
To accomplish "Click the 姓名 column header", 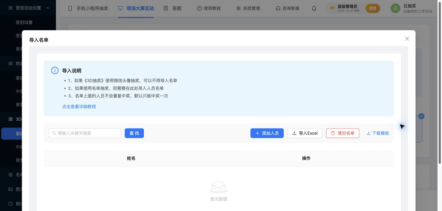I will pos(131,158).
